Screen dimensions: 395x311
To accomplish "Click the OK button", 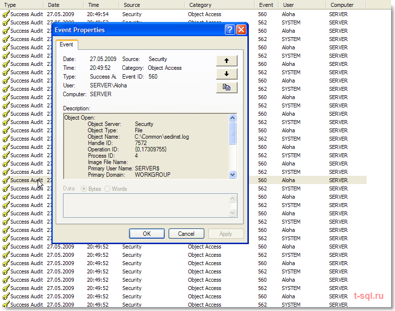I will pos(147,234).
